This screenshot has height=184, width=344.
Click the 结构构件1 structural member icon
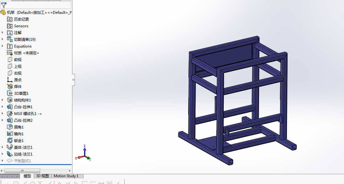click(x=10, y=100)
